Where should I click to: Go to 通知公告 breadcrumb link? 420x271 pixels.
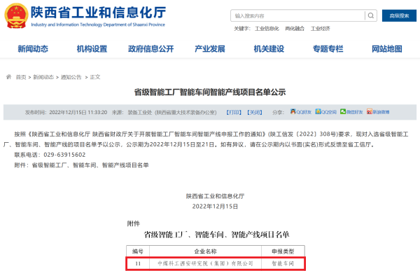coord(71,77)
